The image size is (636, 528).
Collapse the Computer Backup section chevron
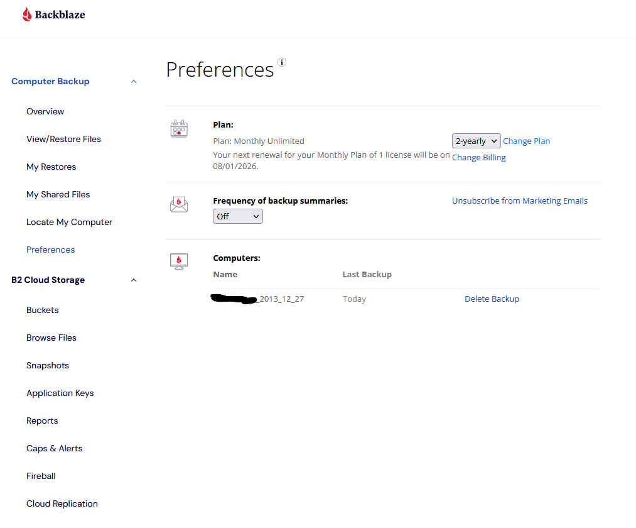(x=134, y=82)
